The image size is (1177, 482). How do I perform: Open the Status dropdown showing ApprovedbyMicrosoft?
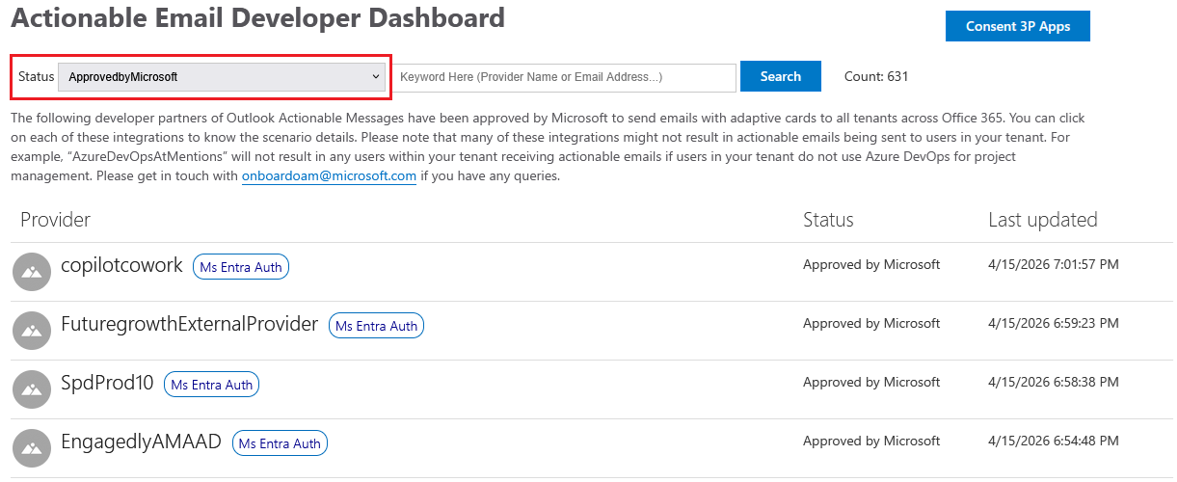coord(222,77)
